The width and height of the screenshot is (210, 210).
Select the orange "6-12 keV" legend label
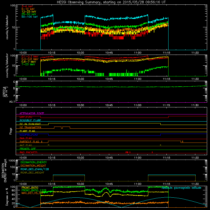click(28, 9)
